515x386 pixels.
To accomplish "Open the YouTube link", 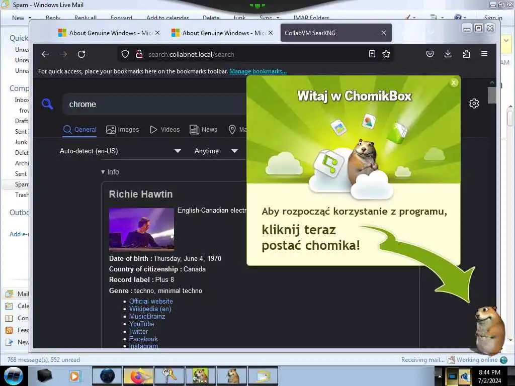I will (x=141, y=324).
